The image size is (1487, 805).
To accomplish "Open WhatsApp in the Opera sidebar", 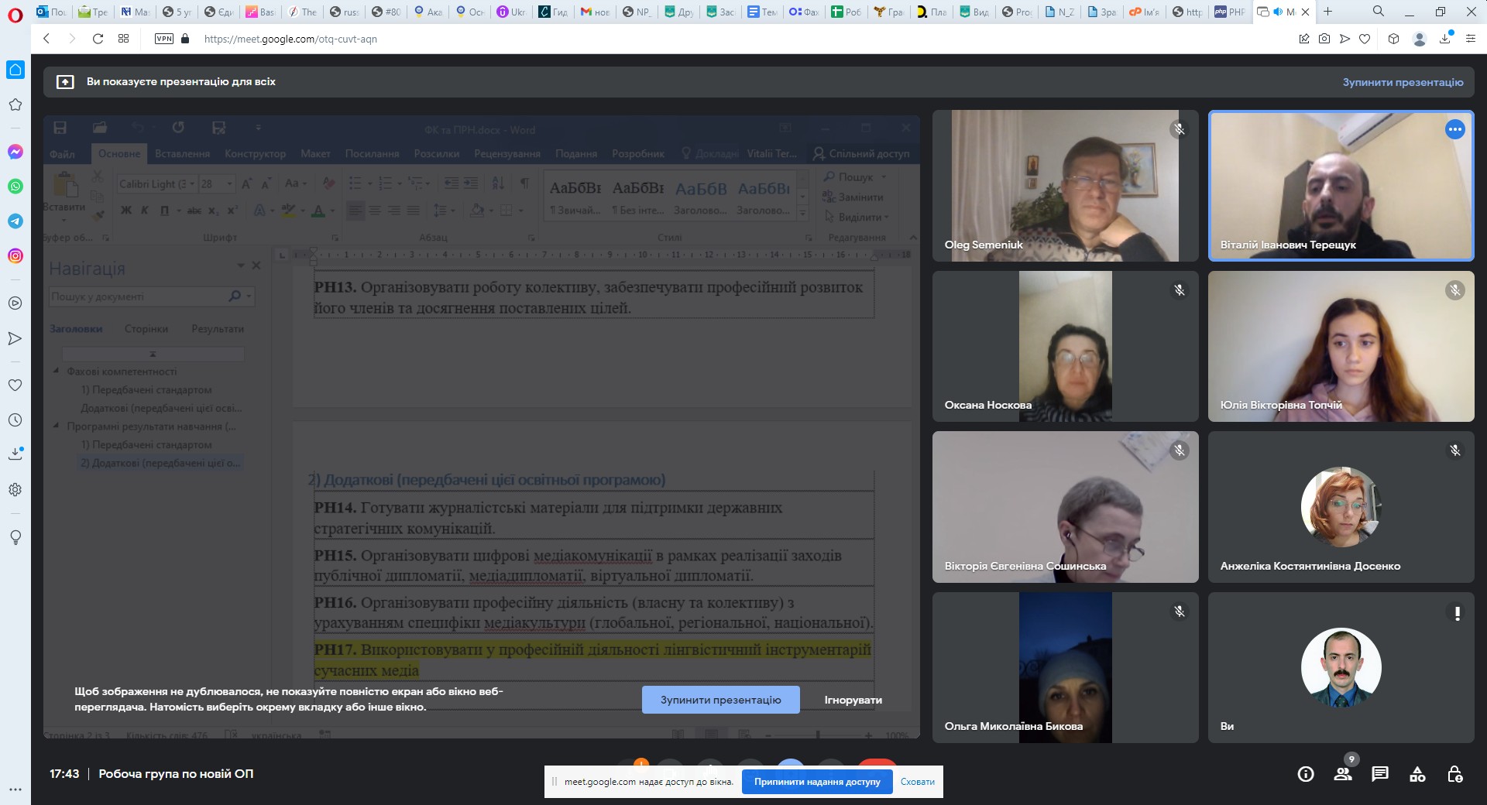I will (x=15, y=187).
